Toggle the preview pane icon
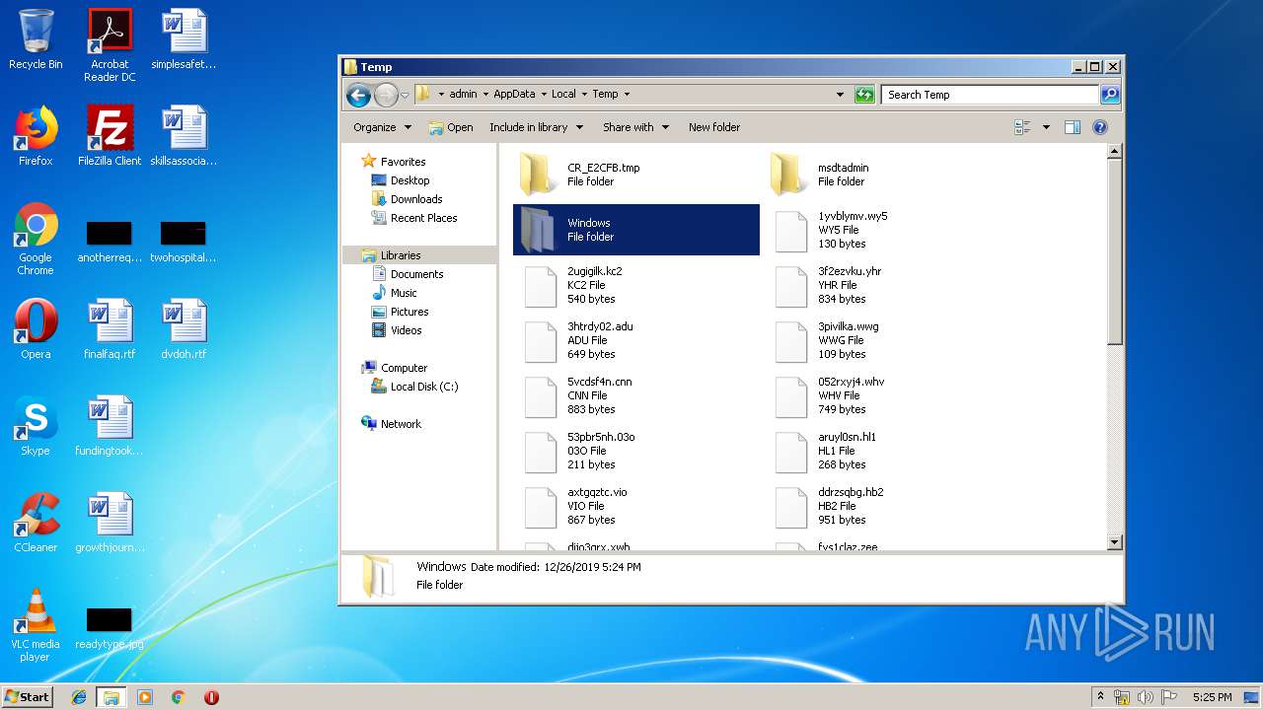The width and height of the screenshot is (1263, 710). [x=1073, y=127]
